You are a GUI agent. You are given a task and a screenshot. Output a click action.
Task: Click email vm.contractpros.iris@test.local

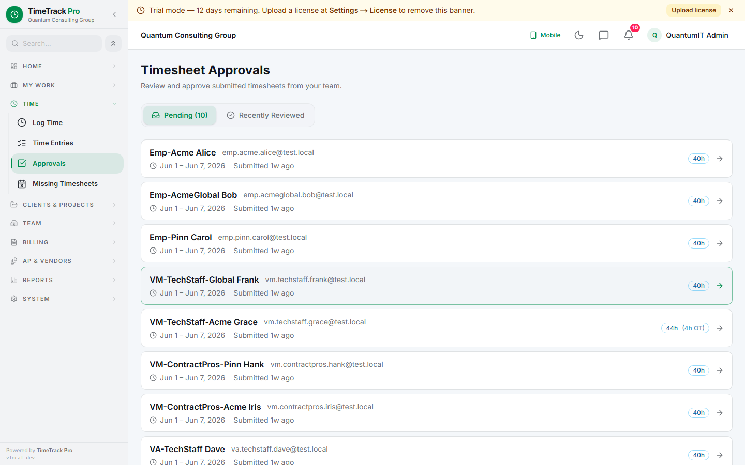pos(320,407)
